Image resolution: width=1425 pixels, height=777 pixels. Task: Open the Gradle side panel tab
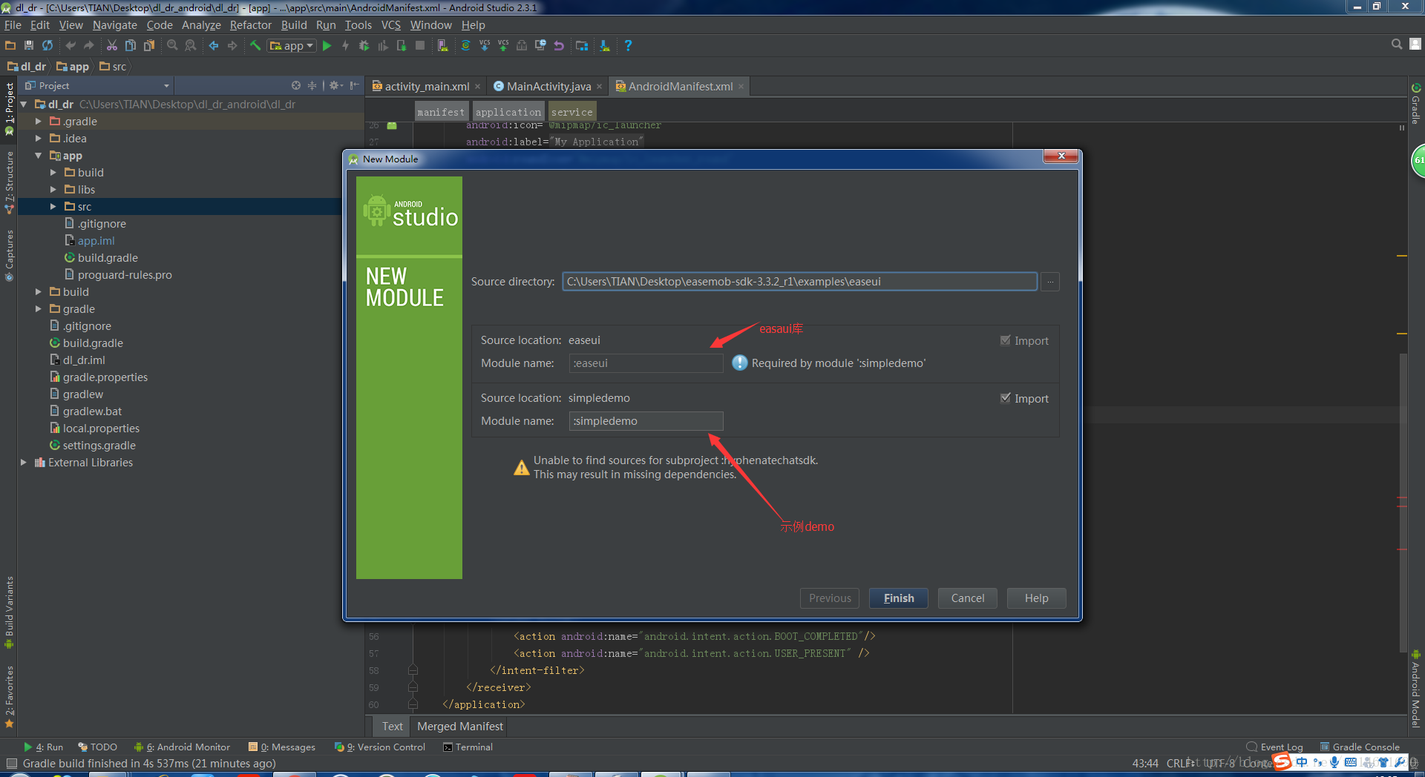point(1416,104)
